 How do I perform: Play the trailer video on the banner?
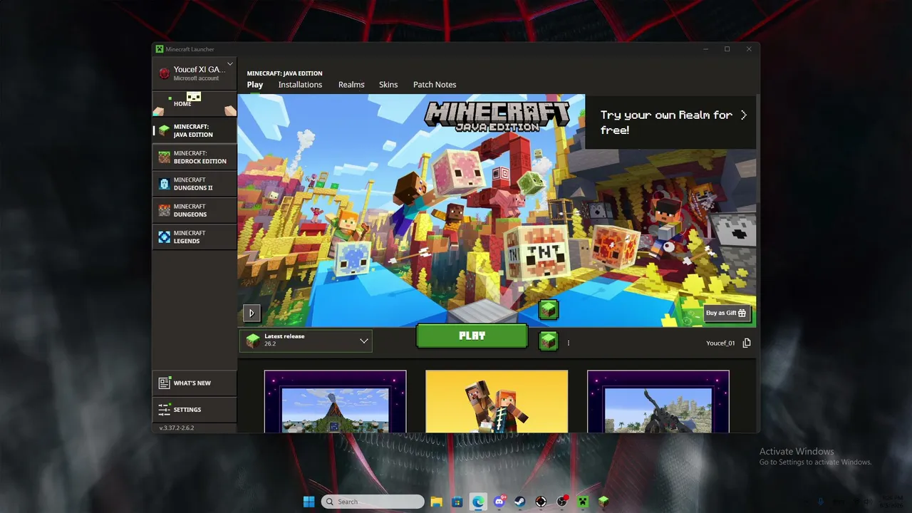252,313
